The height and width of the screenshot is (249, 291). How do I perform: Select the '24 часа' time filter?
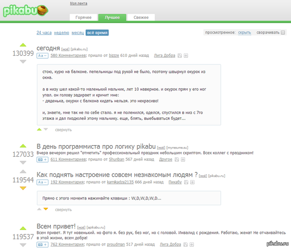[x=44, y=33]
